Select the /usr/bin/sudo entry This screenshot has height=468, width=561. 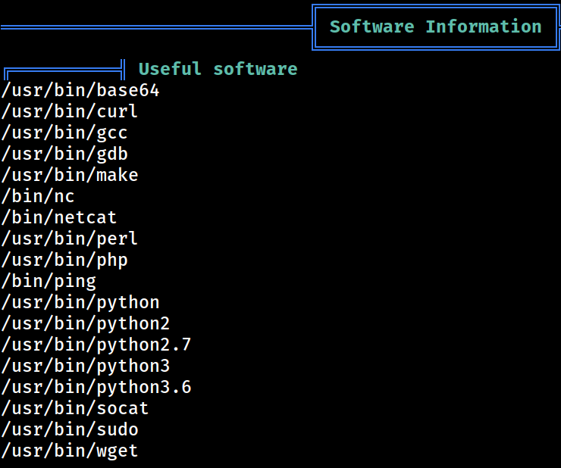point(70,429)
